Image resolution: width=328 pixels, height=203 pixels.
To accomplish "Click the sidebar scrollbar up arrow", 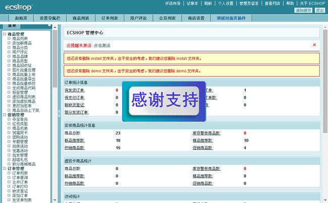I will click(x=55, y=27).
